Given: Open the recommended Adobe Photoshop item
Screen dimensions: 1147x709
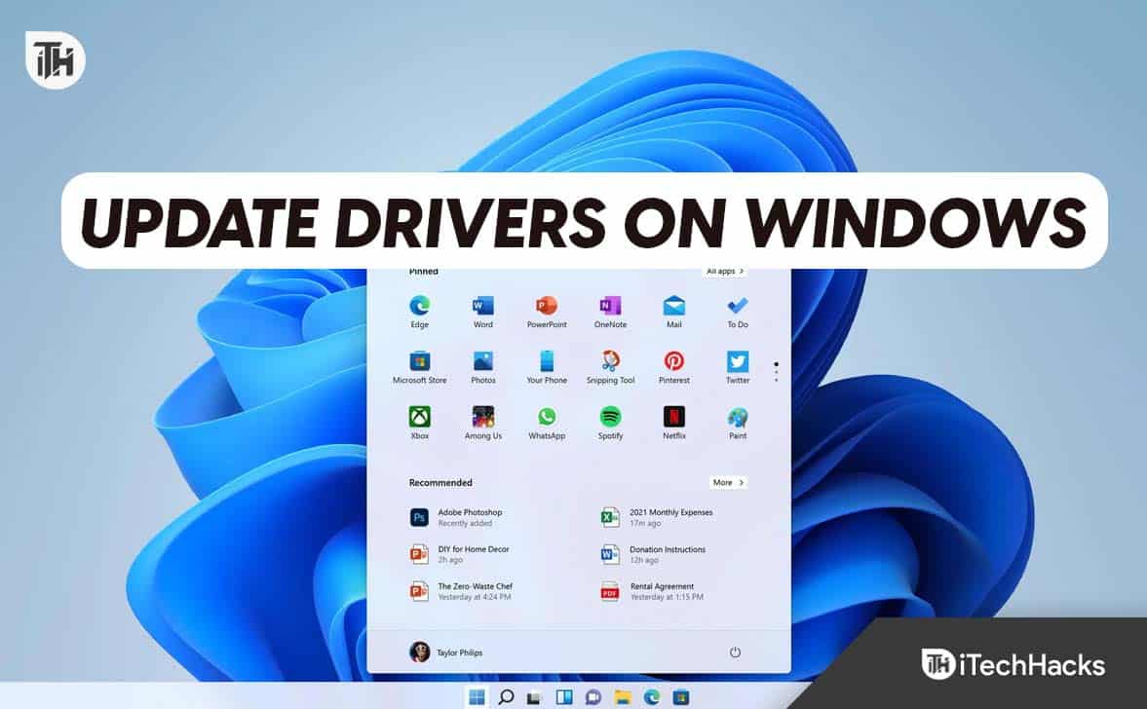Looking at the screenshot, I should click(456, 517).
